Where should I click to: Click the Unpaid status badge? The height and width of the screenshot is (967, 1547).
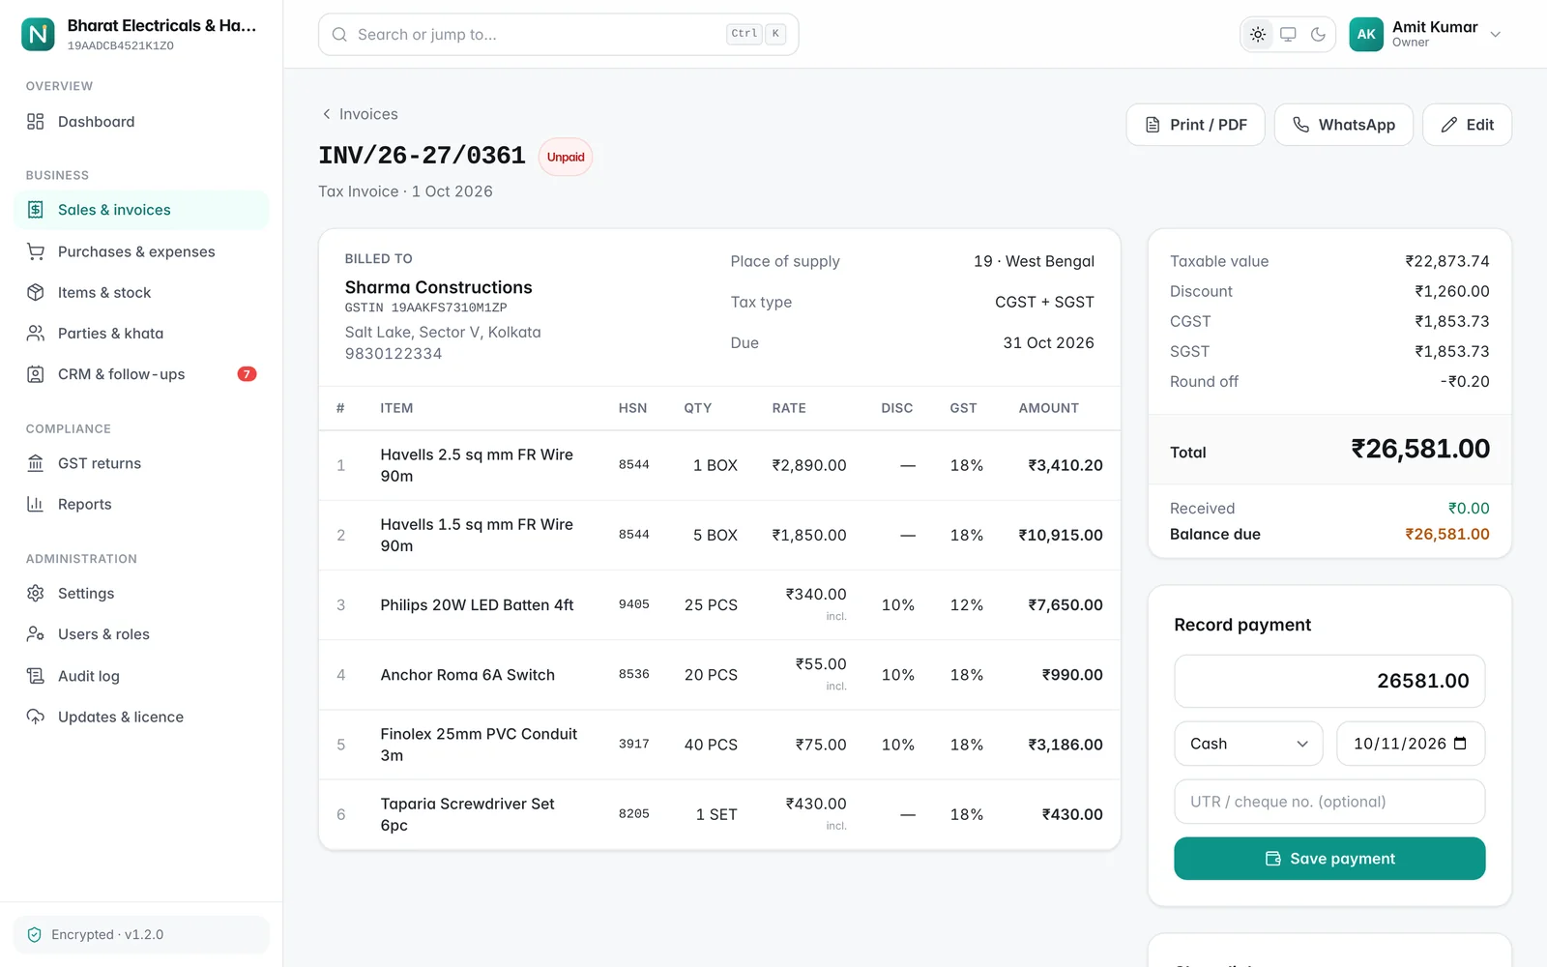(566, 157)
